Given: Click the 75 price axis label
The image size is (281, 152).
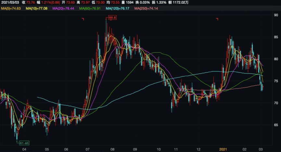Looking at the screenshot, I should point(275,81).
